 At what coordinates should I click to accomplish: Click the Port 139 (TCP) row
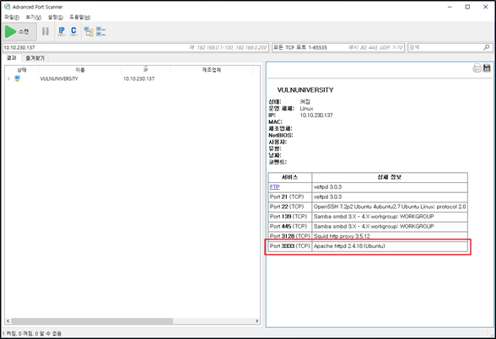click(x=368, y=217)
